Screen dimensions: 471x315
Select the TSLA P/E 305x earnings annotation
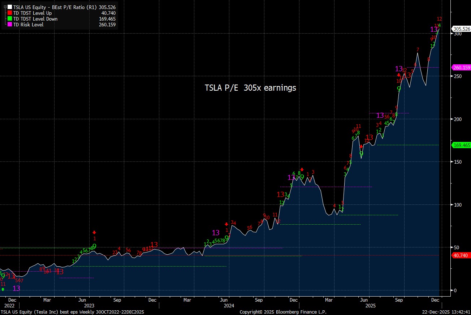(250, 88)
